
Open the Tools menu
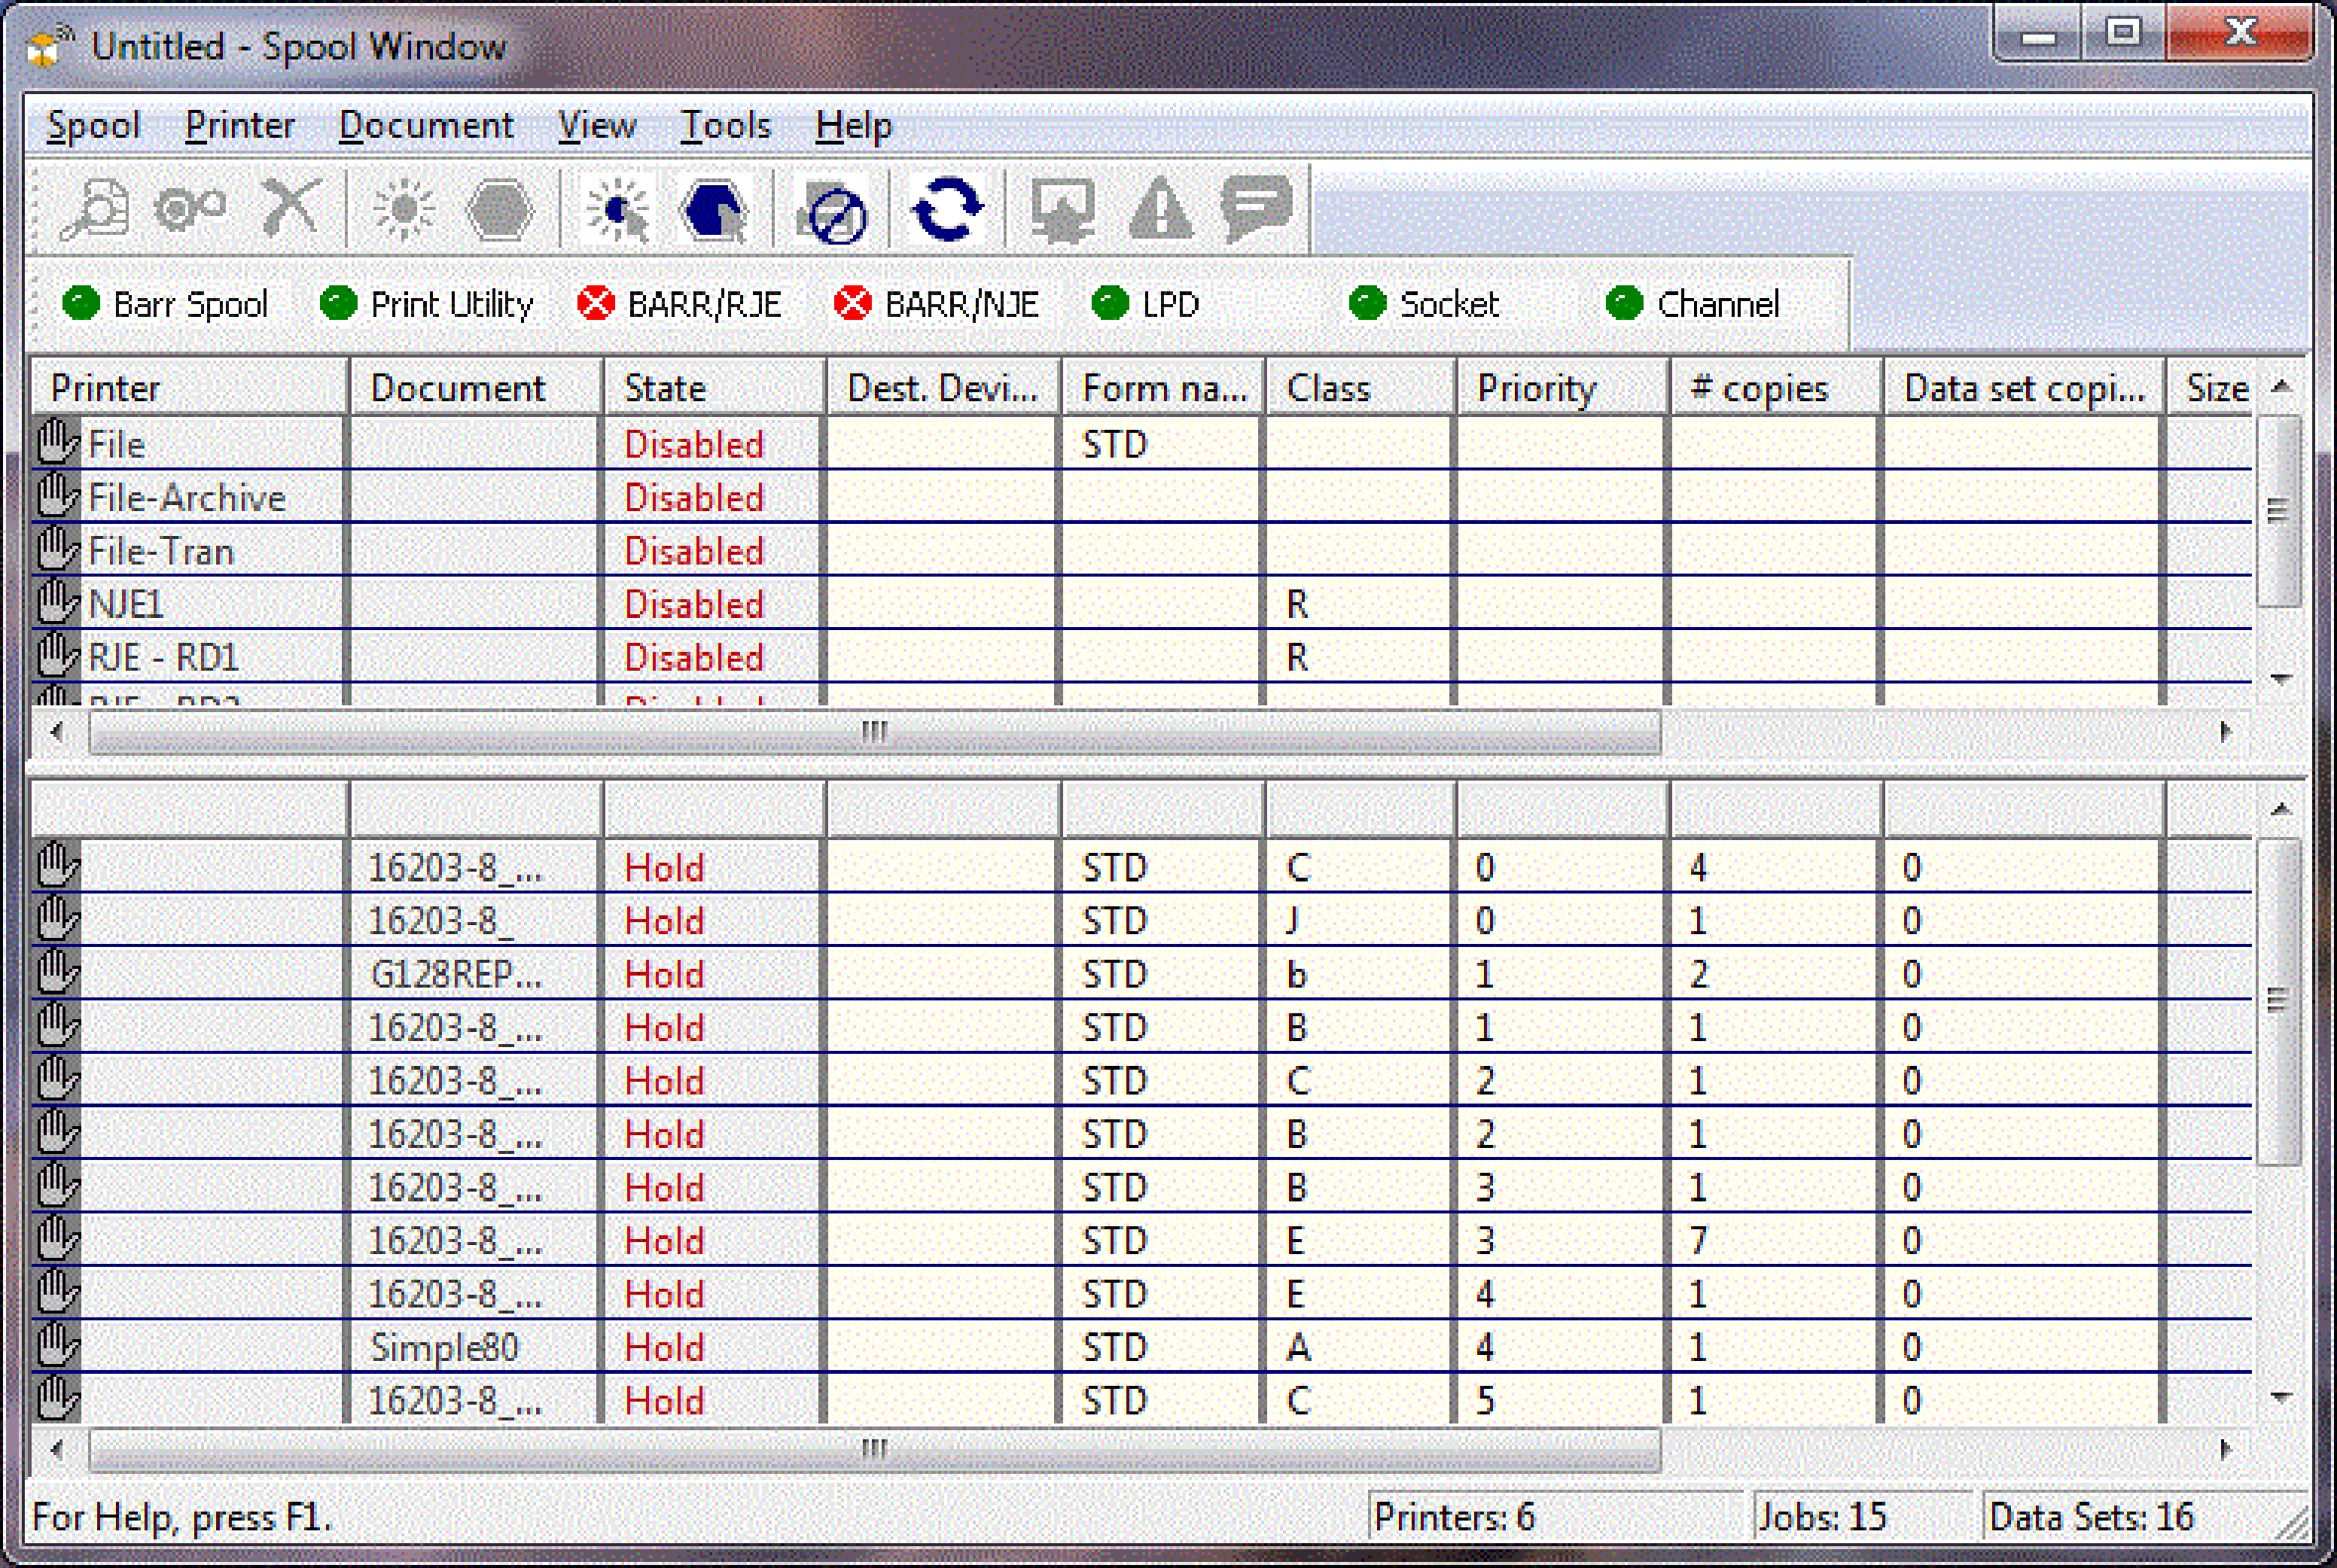725,126
